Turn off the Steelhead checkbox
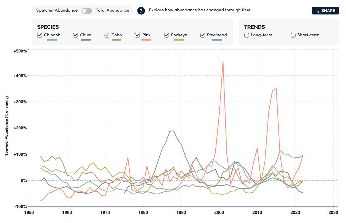Viewport: 346px width, 223px height. pos(203,35)
